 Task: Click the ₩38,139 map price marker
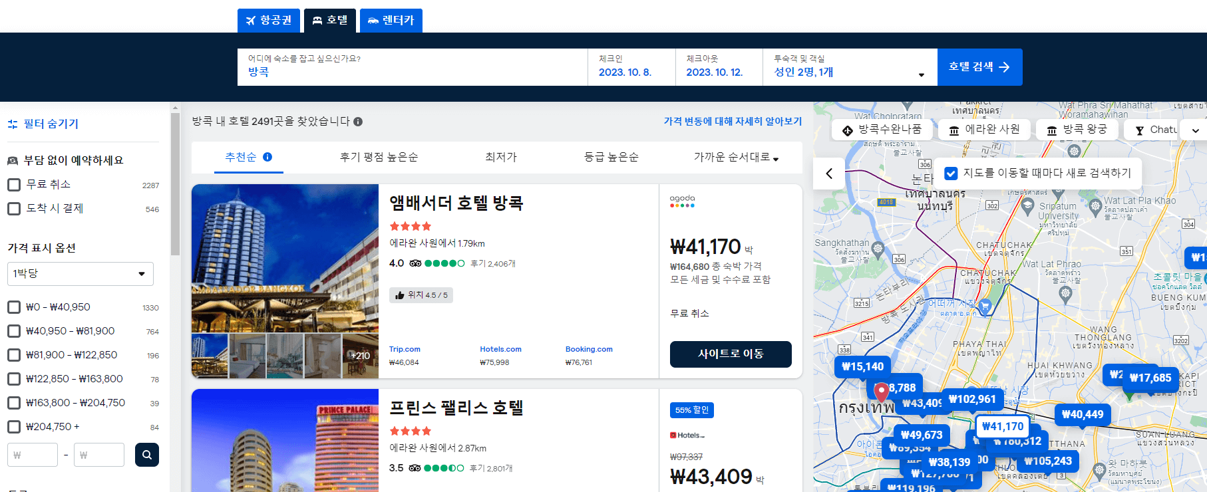click(949, 462)
